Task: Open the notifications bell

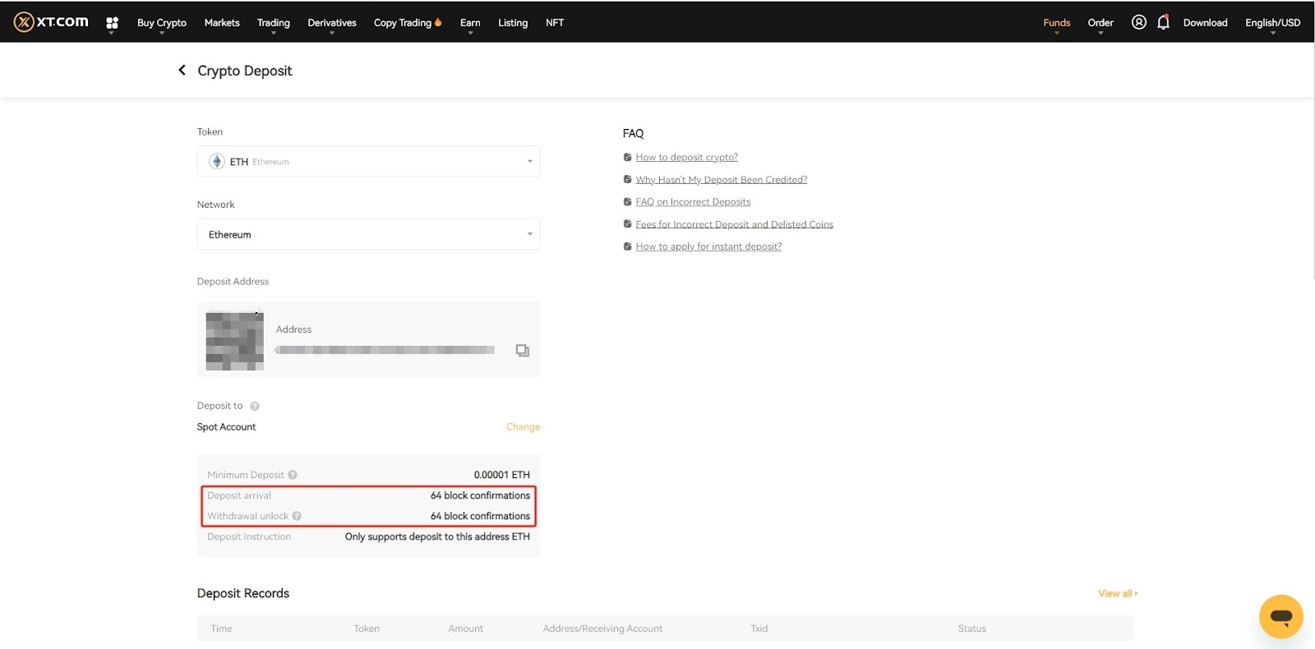Action: point(1163,22)
